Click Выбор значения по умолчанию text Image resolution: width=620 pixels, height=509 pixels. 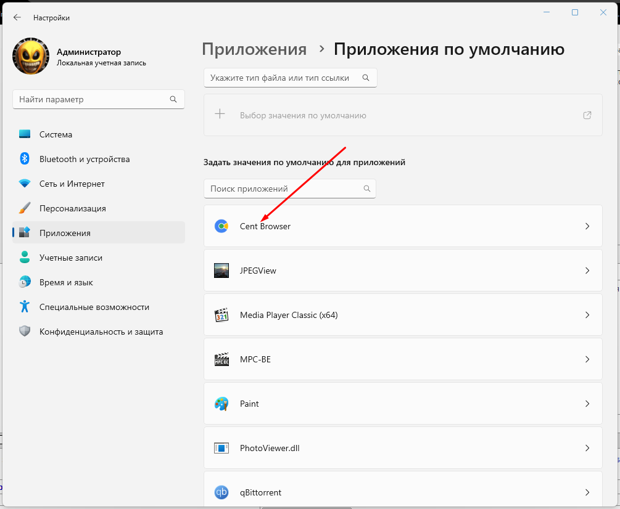click(x=303, y=116)
